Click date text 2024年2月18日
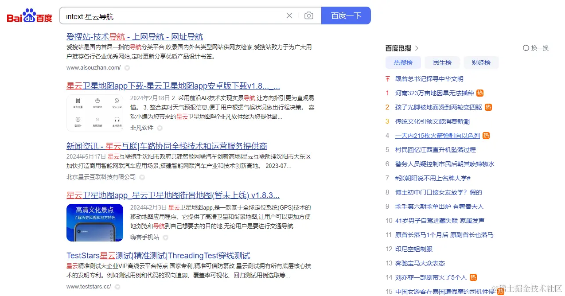 (150, 98)
